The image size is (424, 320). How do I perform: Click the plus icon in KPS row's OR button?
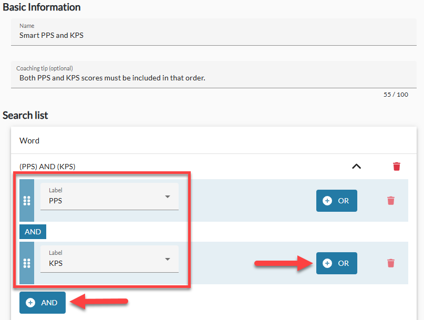[x=327, y=263]
